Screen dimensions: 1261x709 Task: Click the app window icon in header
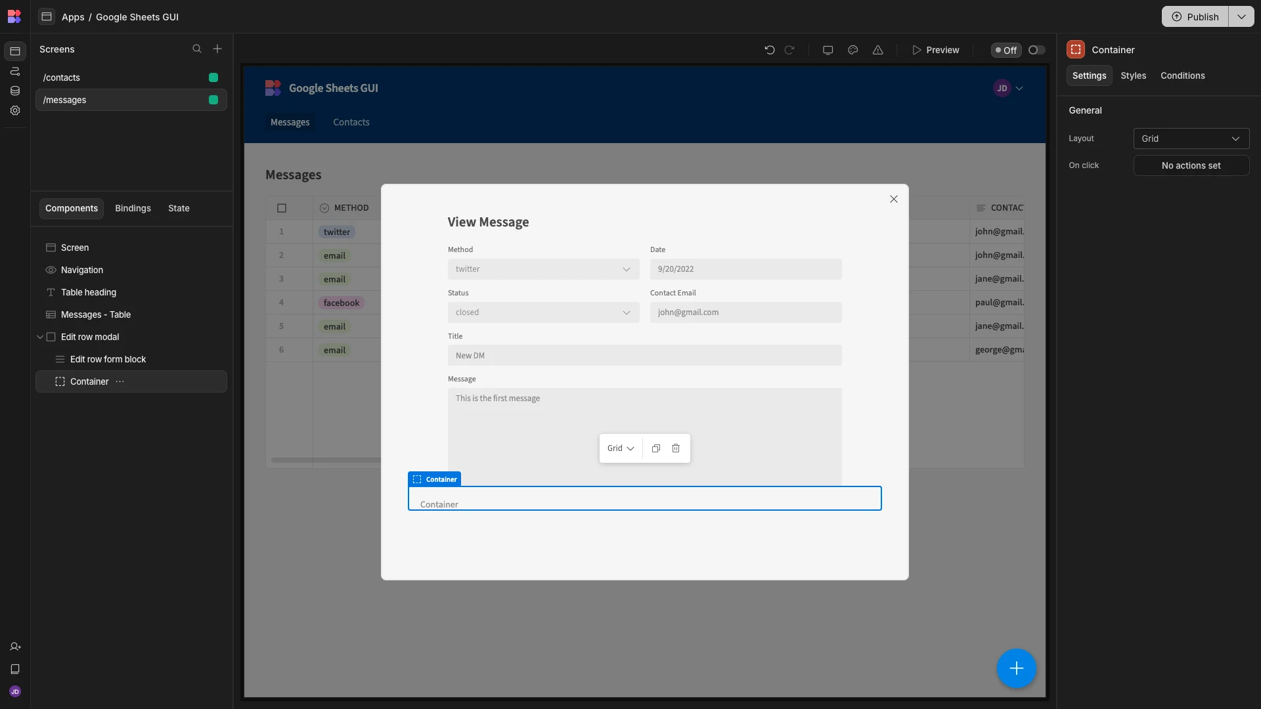47,16
